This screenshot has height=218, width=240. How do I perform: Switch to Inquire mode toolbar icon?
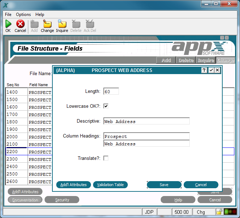[62, 24]
